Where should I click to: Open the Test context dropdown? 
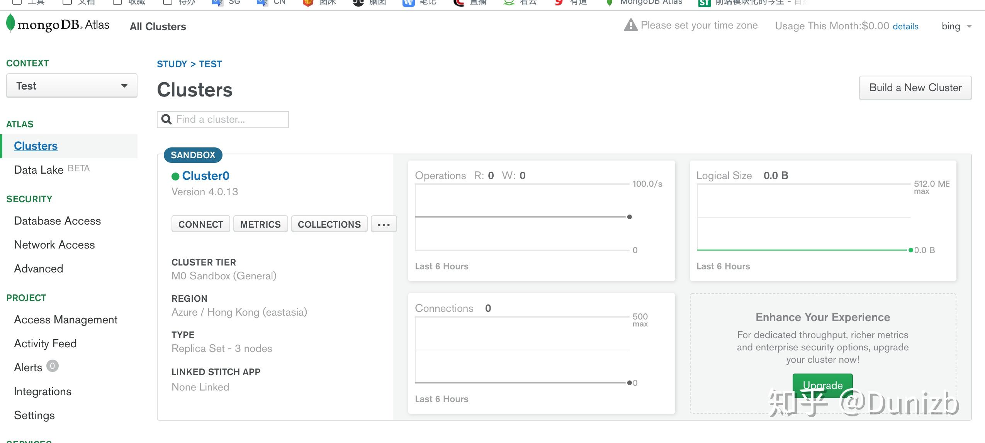coord(72,86)
